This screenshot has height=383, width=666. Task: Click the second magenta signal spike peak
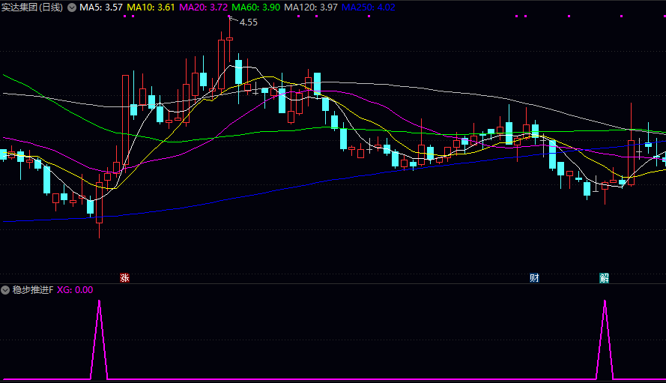pyautogui.click(x=605, y=301)
